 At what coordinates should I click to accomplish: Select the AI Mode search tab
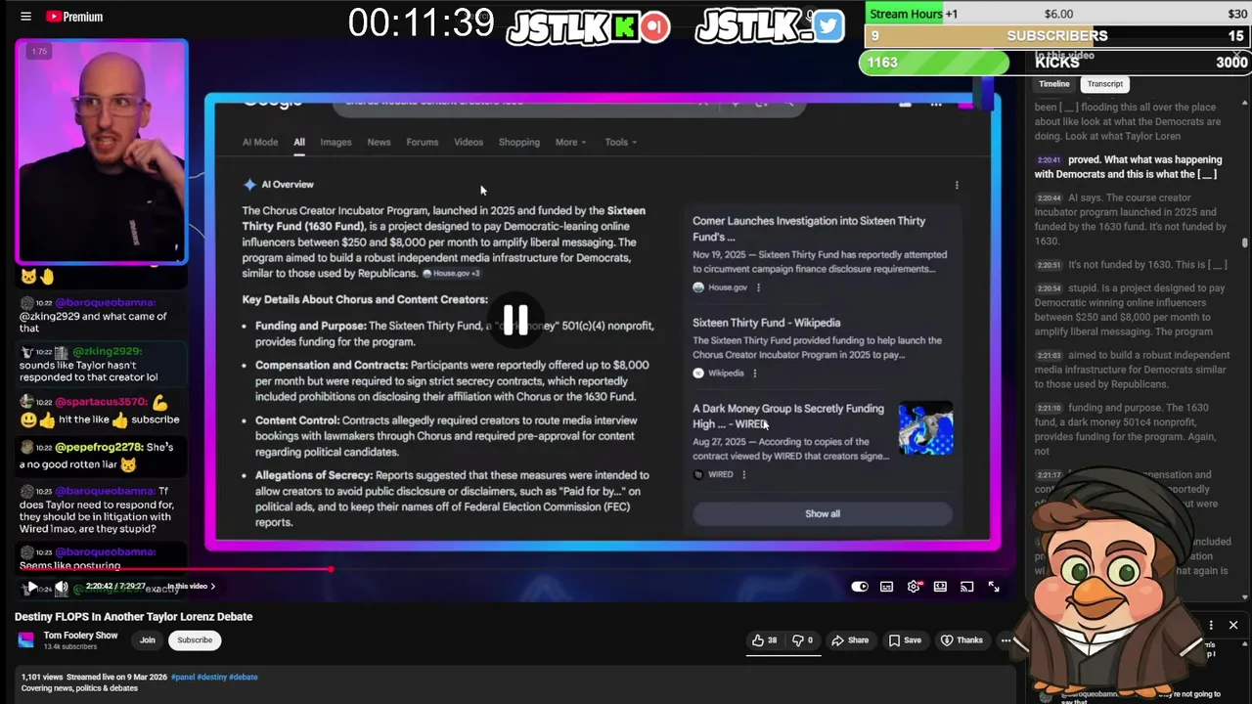click(260, 142)
